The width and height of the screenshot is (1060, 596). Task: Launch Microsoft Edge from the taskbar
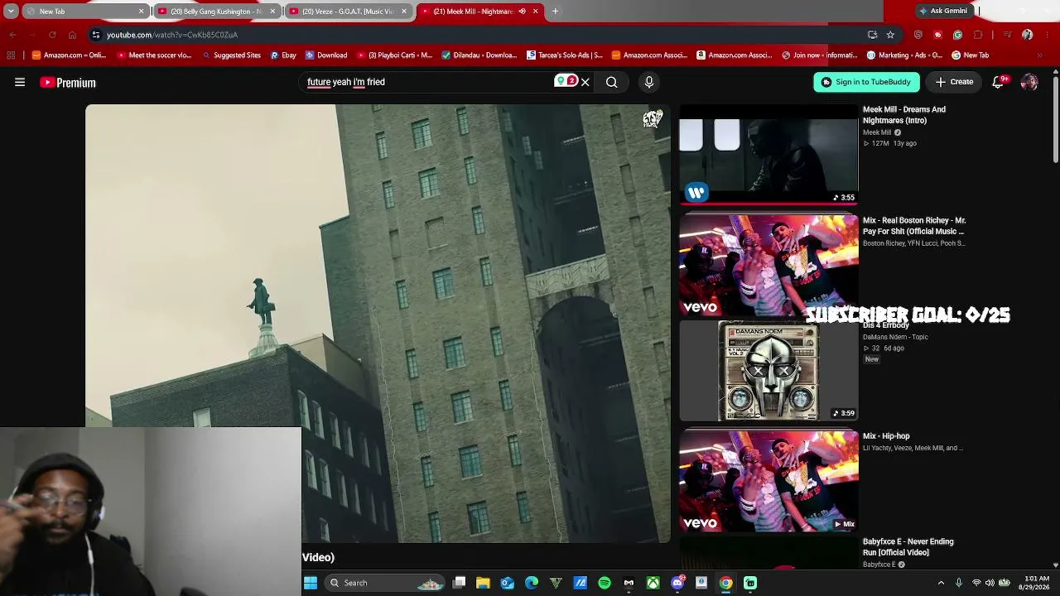coord(532,583)
